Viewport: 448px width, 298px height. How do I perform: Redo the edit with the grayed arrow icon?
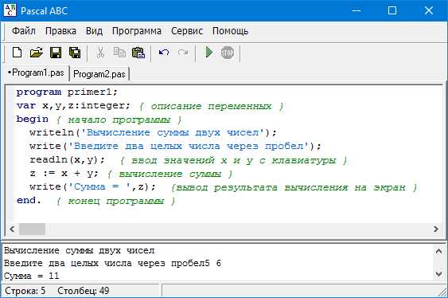pyautogui.click(x=183, y=53)
